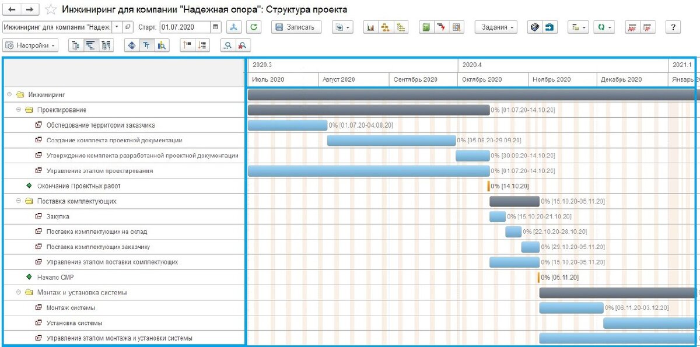Select the Монтаж системы task row
This screenshot has width=700, height=347.
click(x=124, y=307)
